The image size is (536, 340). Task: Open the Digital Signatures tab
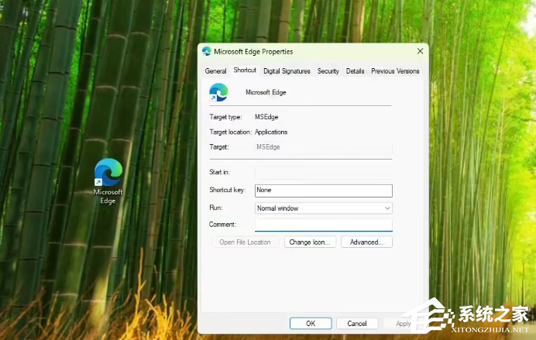tap(287, 71)
